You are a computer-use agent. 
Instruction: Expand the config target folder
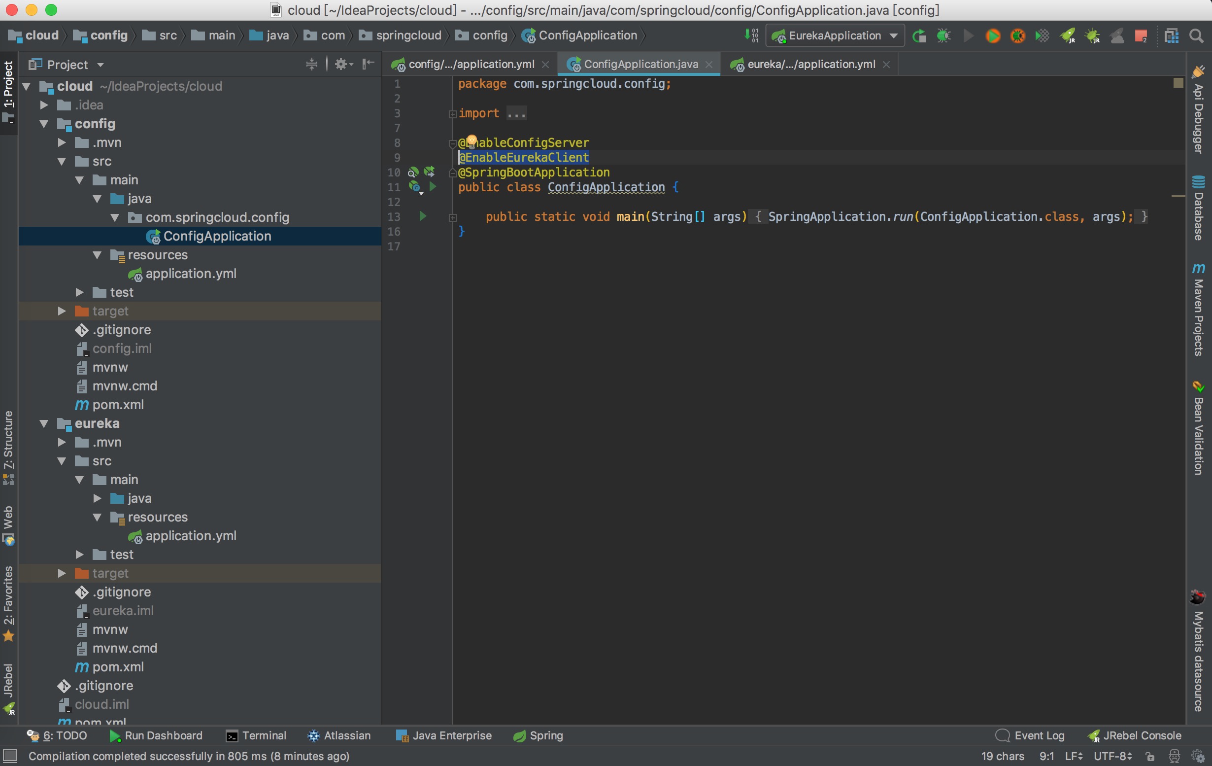(62, 311)
